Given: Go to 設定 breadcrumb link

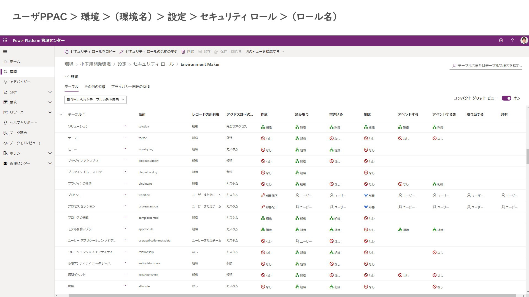Looking at the screenshot, I should [122, 64].
